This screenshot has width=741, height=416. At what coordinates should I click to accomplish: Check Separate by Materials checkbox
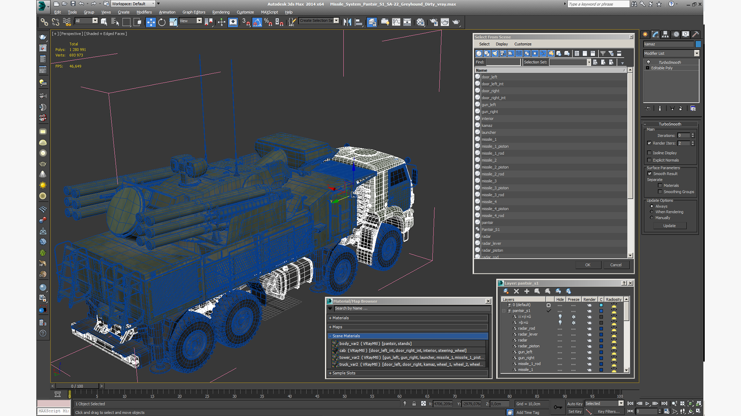(x=660, y=186)
